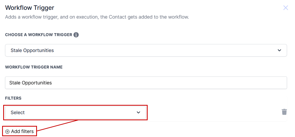
Task: Expand the Stale Opportunities trigger dropdown arrow
Action: click(279, 50)
